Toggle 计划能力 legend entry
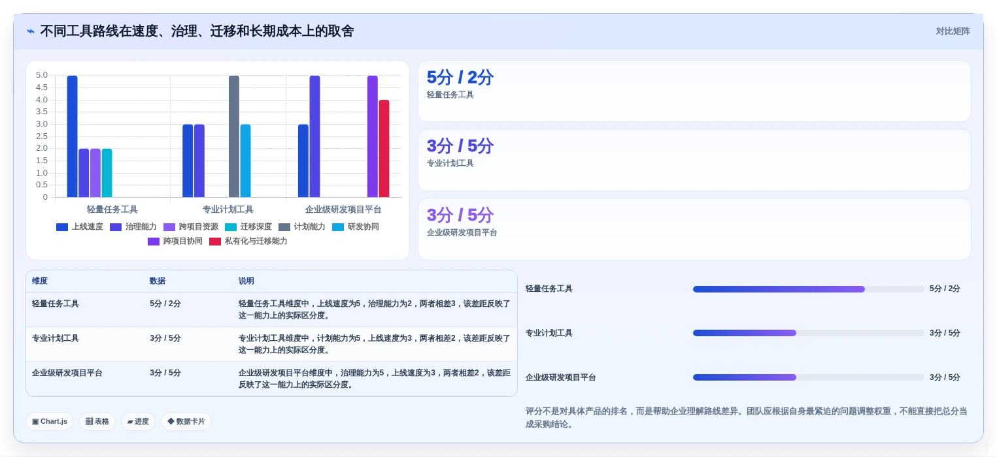The width and height of the screenshot is (997, 457). click(301, 227)
